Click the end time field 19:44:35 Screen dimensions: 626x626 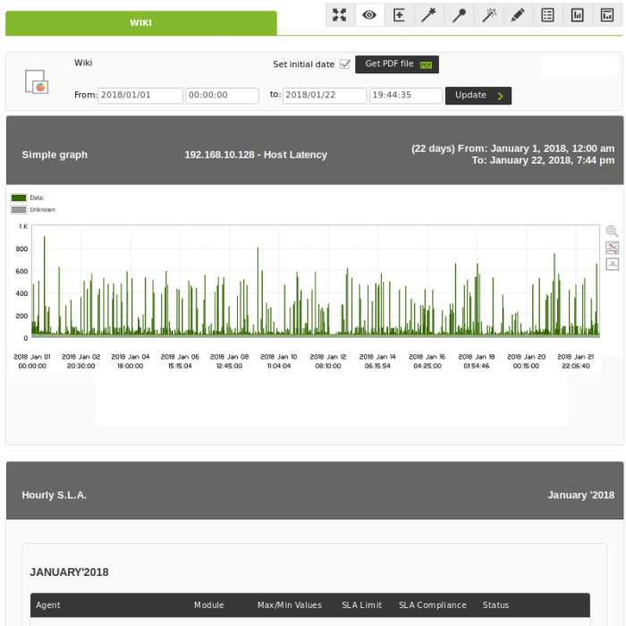[406, 96]
